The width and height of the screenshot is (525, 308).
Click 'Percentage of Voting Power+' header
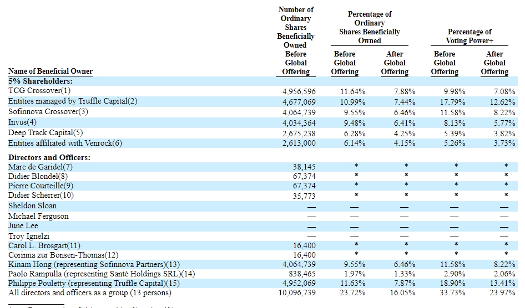coord(470,36)
